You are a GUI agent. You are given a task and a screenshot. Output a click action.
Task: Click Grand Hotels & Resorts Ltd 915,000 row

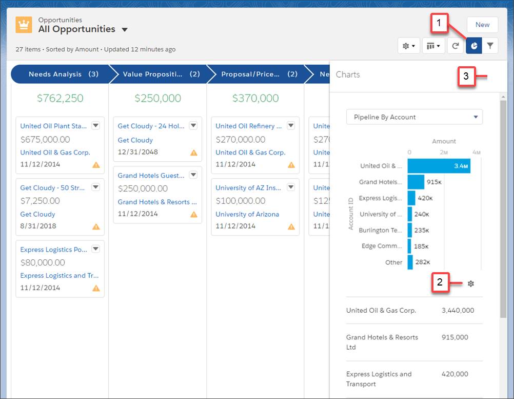tap(414, 342)
